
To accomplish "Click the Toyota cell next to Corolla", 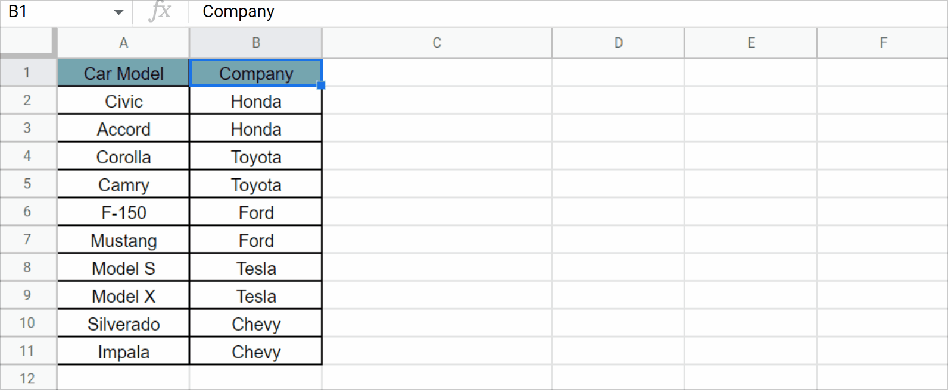I will (x=256, y=157).
